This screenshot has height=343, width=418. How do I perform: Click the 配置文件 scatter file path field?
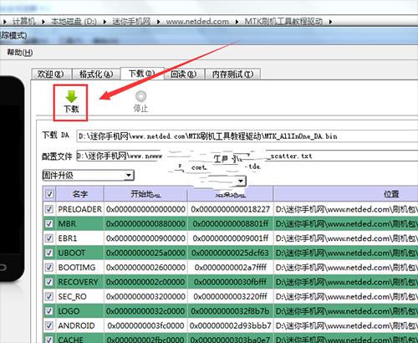(247, 156)
